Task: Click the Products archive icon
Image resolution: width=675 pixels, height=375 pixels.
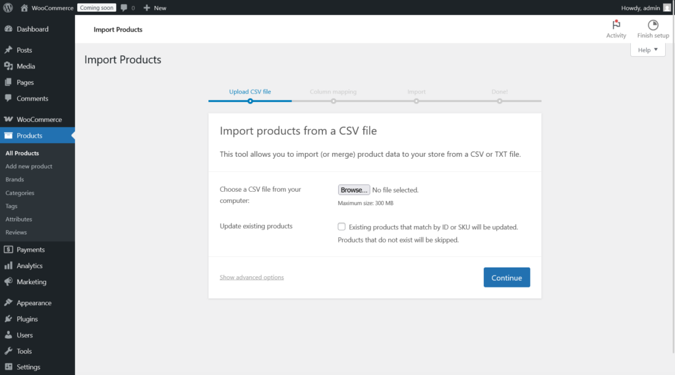Action: [x=8, y=135]
